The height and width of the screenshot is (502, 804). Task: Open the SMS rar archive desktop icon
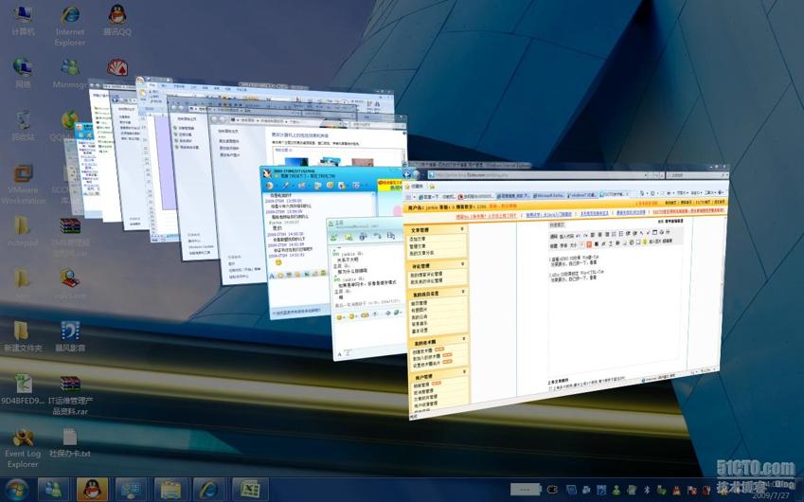coord(70,237)
